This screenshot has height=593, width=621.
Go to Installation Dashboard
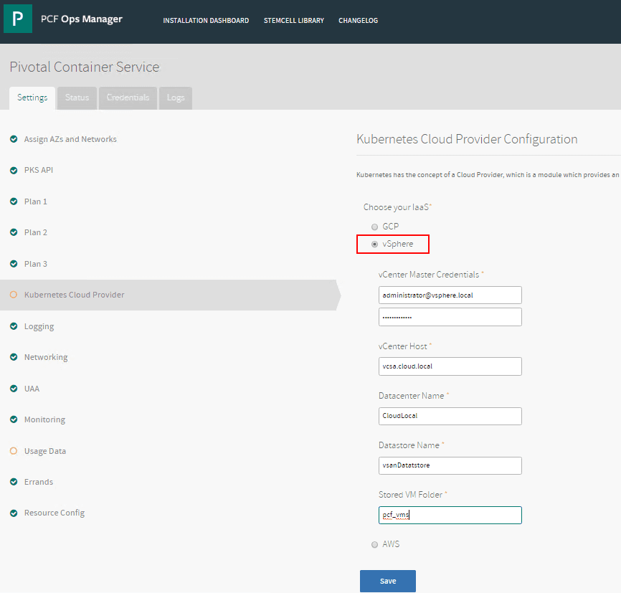pyautogui.click(x=206, y=21)
